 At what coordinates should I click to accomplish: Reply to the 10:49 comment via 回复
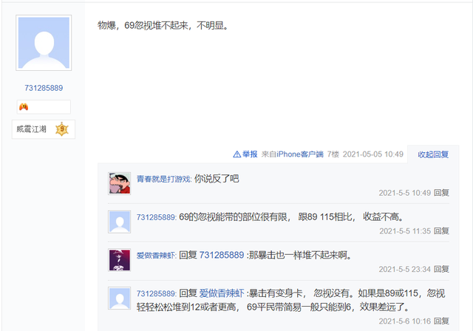pyautogui.click(x=441, y=193)
